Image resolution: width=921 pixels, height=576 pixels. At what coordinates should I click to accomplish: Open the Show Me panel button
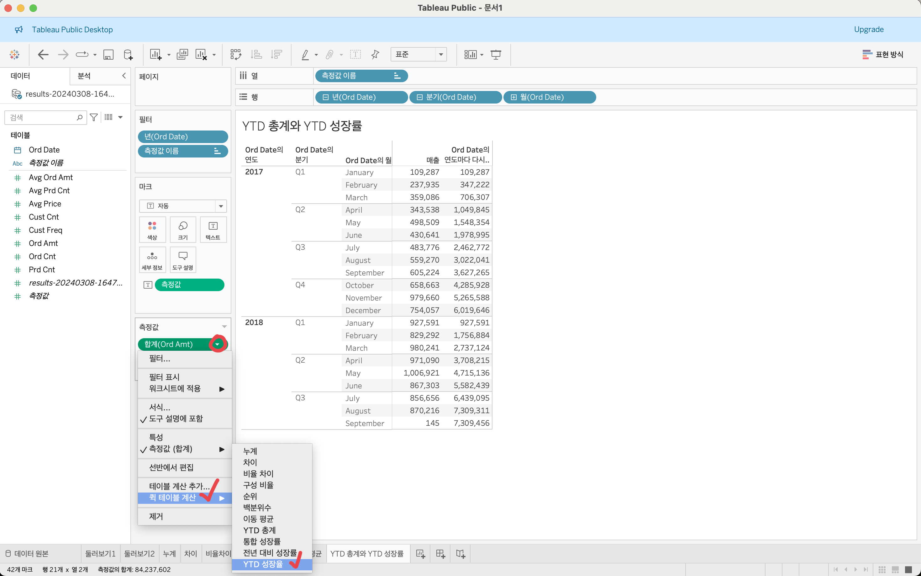883,55
